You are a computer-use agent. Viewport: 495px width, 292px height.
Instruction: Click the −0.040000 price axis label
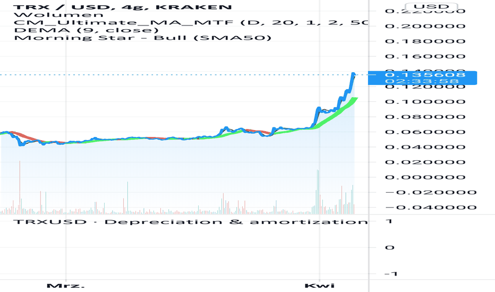pos(431,208)
